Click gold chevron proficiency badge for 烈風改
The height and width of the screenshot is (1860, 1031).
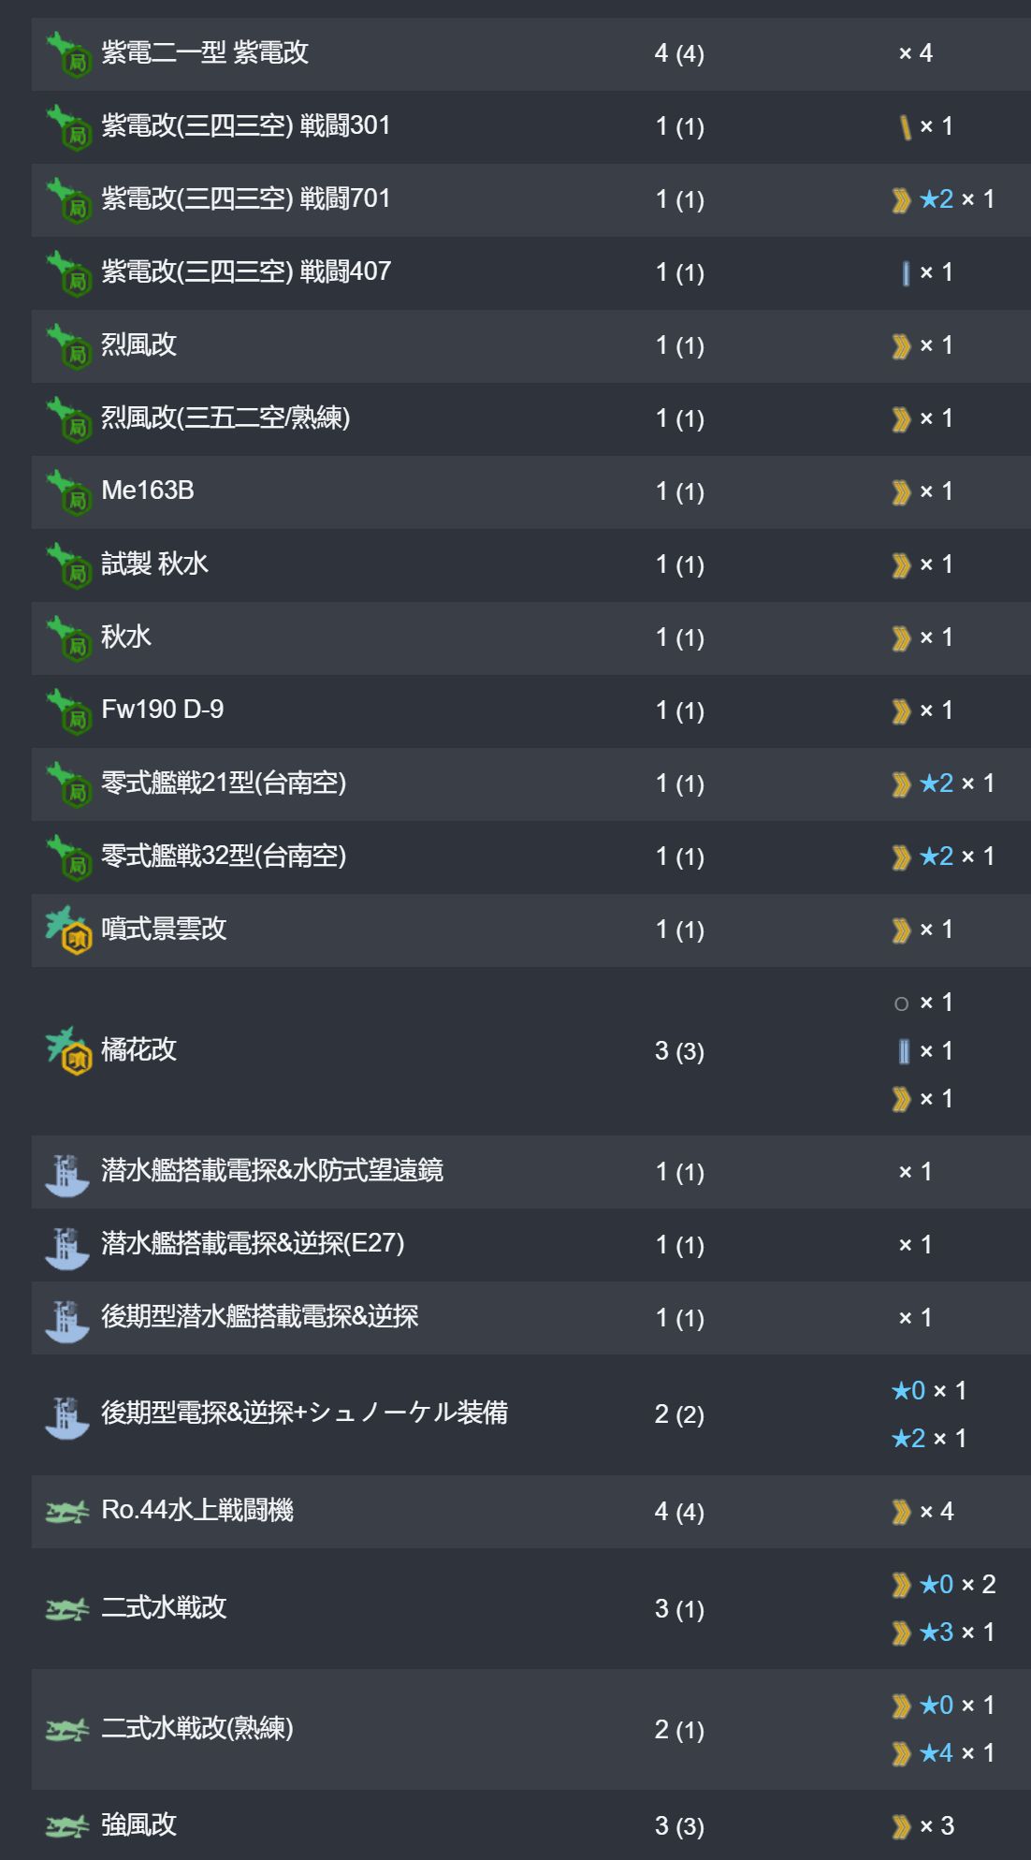(x=901, y=346)
